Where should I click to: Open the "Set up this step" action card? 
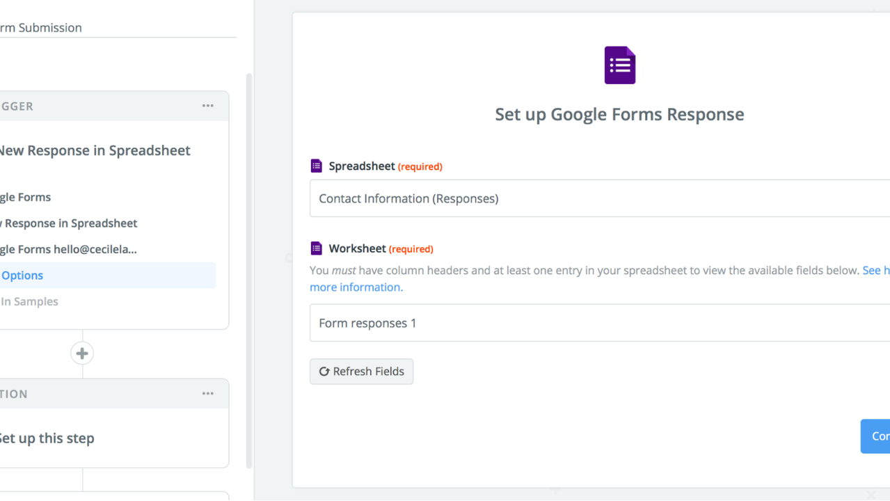(47, 438)
